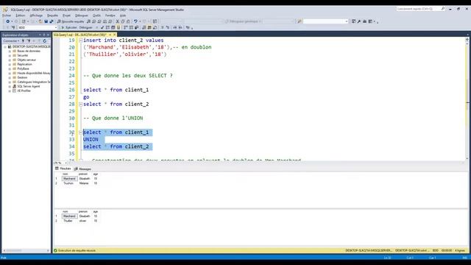Screen dimensions: 471x265
Task: Open the Requête menu
Action: [x=52, y=15]
